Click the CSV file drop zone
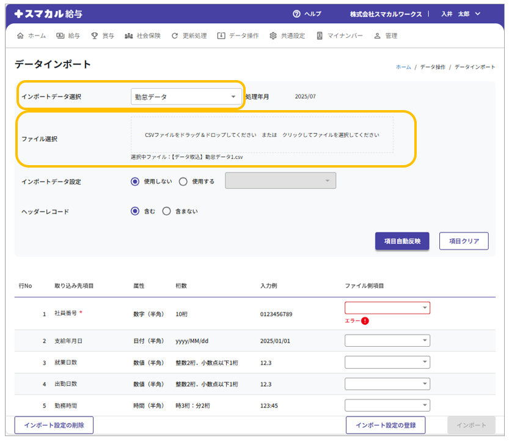Viewport: 509px width, 441px height. coord(262,135)
